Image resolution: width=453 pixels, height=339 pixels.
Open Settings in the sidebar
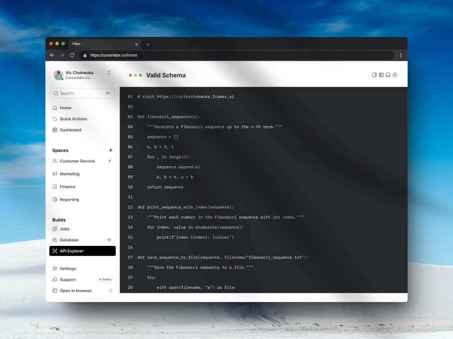coord(68,268)
